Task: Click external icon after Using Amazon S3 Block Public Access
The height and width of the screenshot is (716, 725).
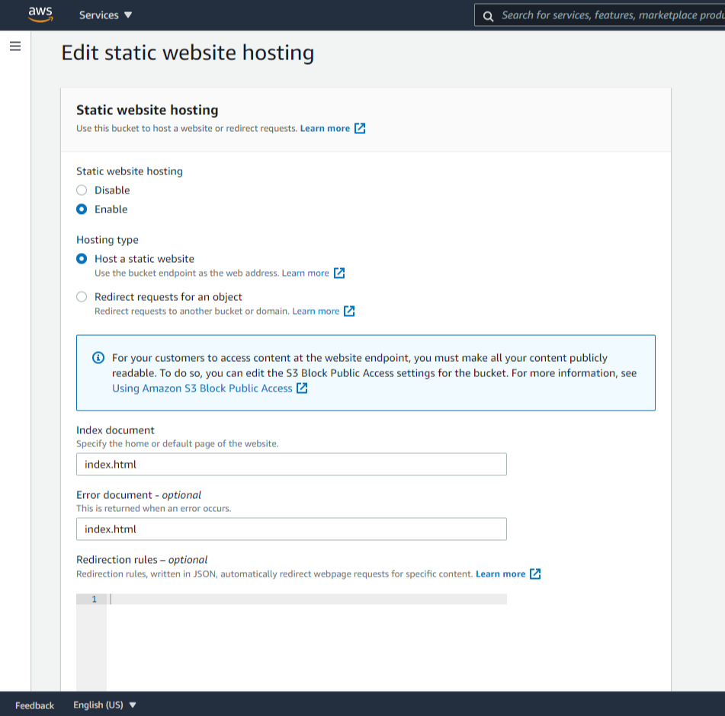Action: coord(302,388)
